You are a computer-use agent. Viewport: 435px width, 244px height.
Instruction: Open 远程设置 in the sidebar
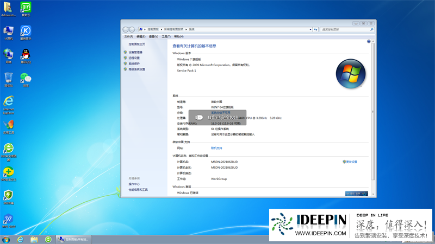click(x=134, y=58)
